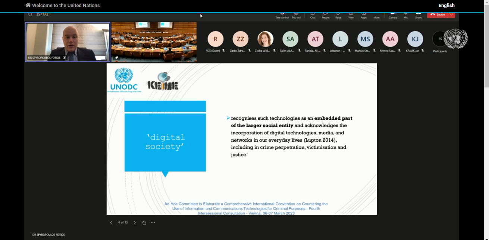This screenshot has height=240, width=489.
Task: Go to the previous slide
Action: (x=111, y=223)
